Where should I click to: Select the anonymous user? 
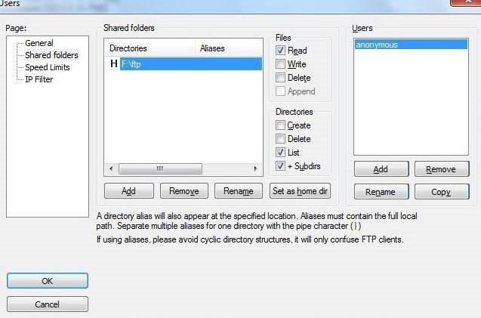pos(379,45)
